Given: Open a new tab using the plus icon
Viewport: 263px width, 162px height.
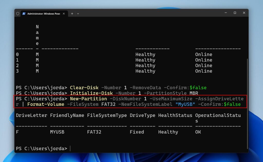Looking at the screenshot, I should click(x=72, y=13).
